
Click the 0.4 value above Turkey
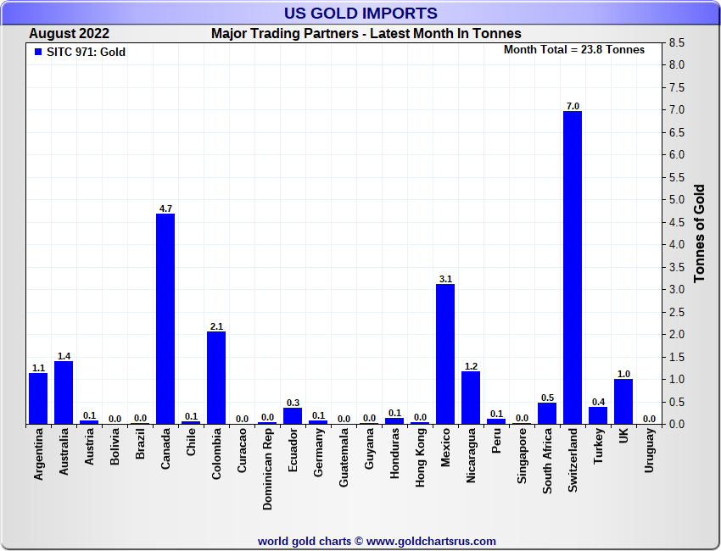pos(598,402)
